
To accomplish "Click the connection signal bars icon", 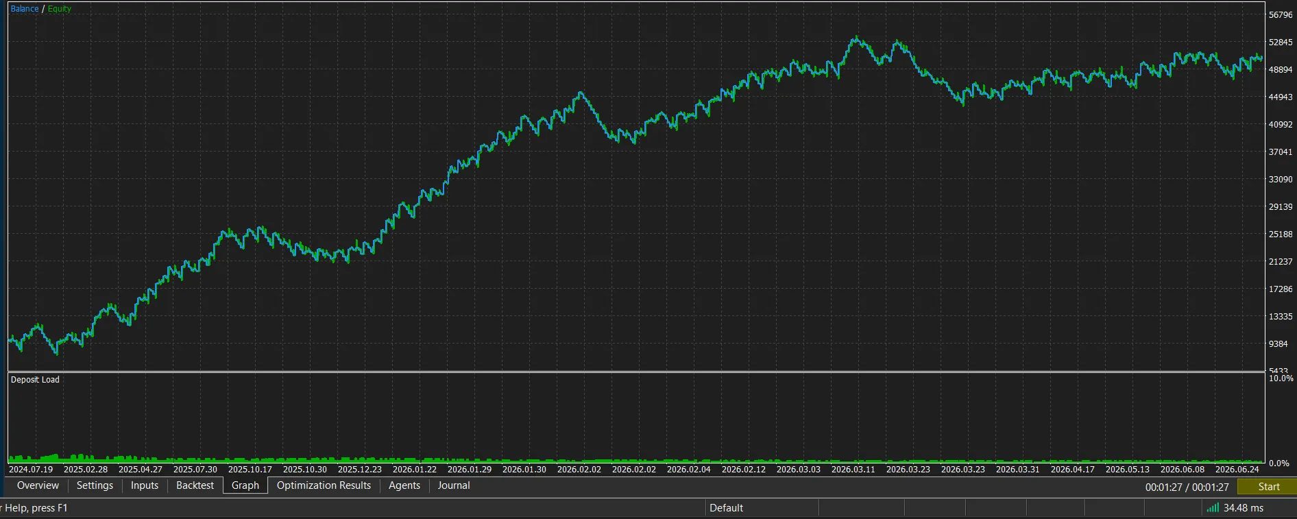I will (x=1213, y=508).
